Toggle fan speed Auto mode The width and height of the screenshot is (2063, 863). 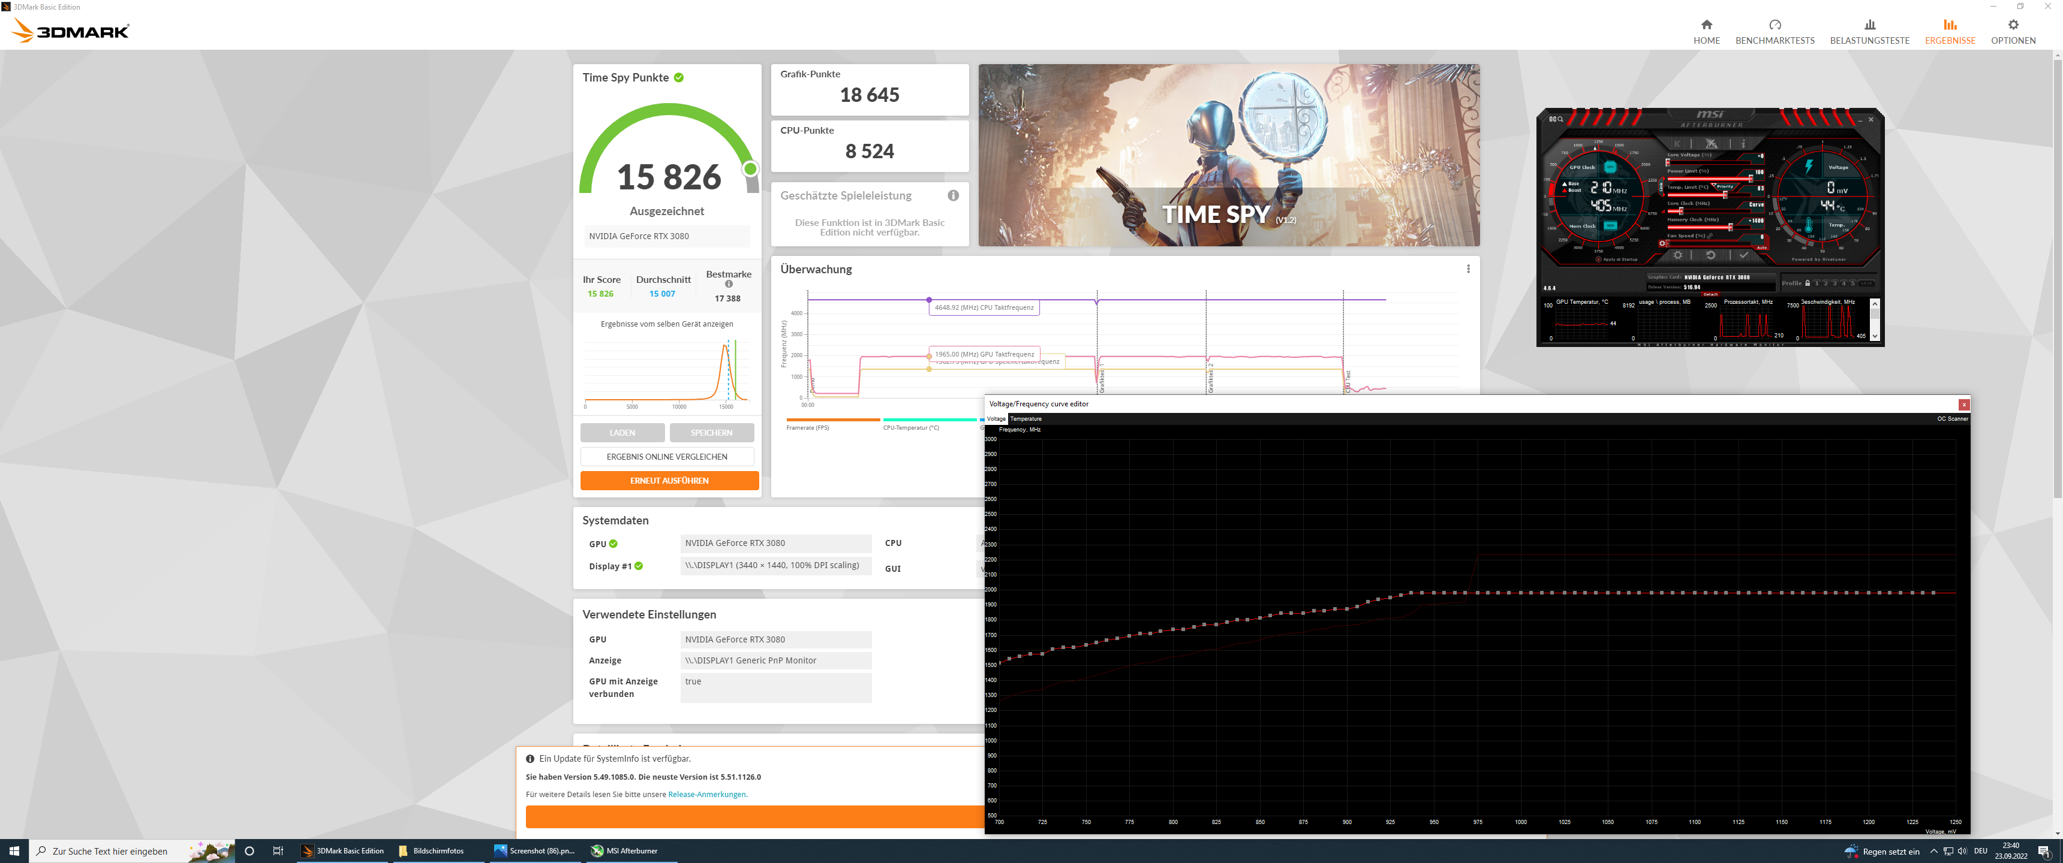(x=1762, y=248)
